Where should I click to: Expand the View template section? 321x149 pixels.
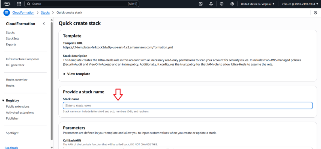(x=77, y=74)
